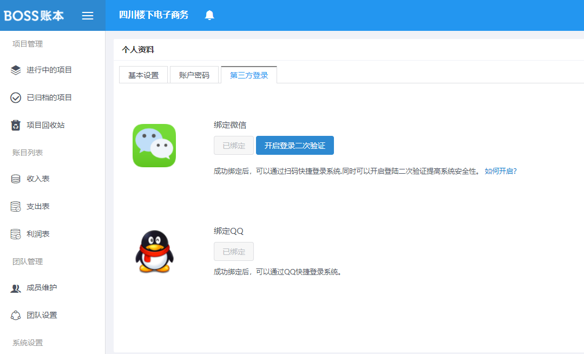Viewport: 584px width, 354px height.
Task: Click the 系统设置 section header
Action: tap(28, 343)
